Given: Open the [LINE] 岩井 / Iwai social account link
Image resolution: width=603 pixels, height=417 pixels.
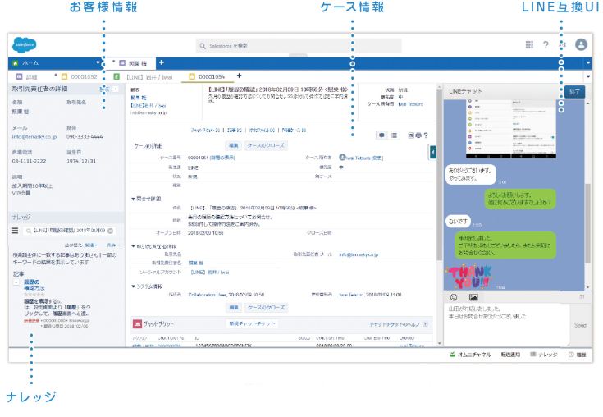Looking at the screenshot, I should (x=209, y=272).
